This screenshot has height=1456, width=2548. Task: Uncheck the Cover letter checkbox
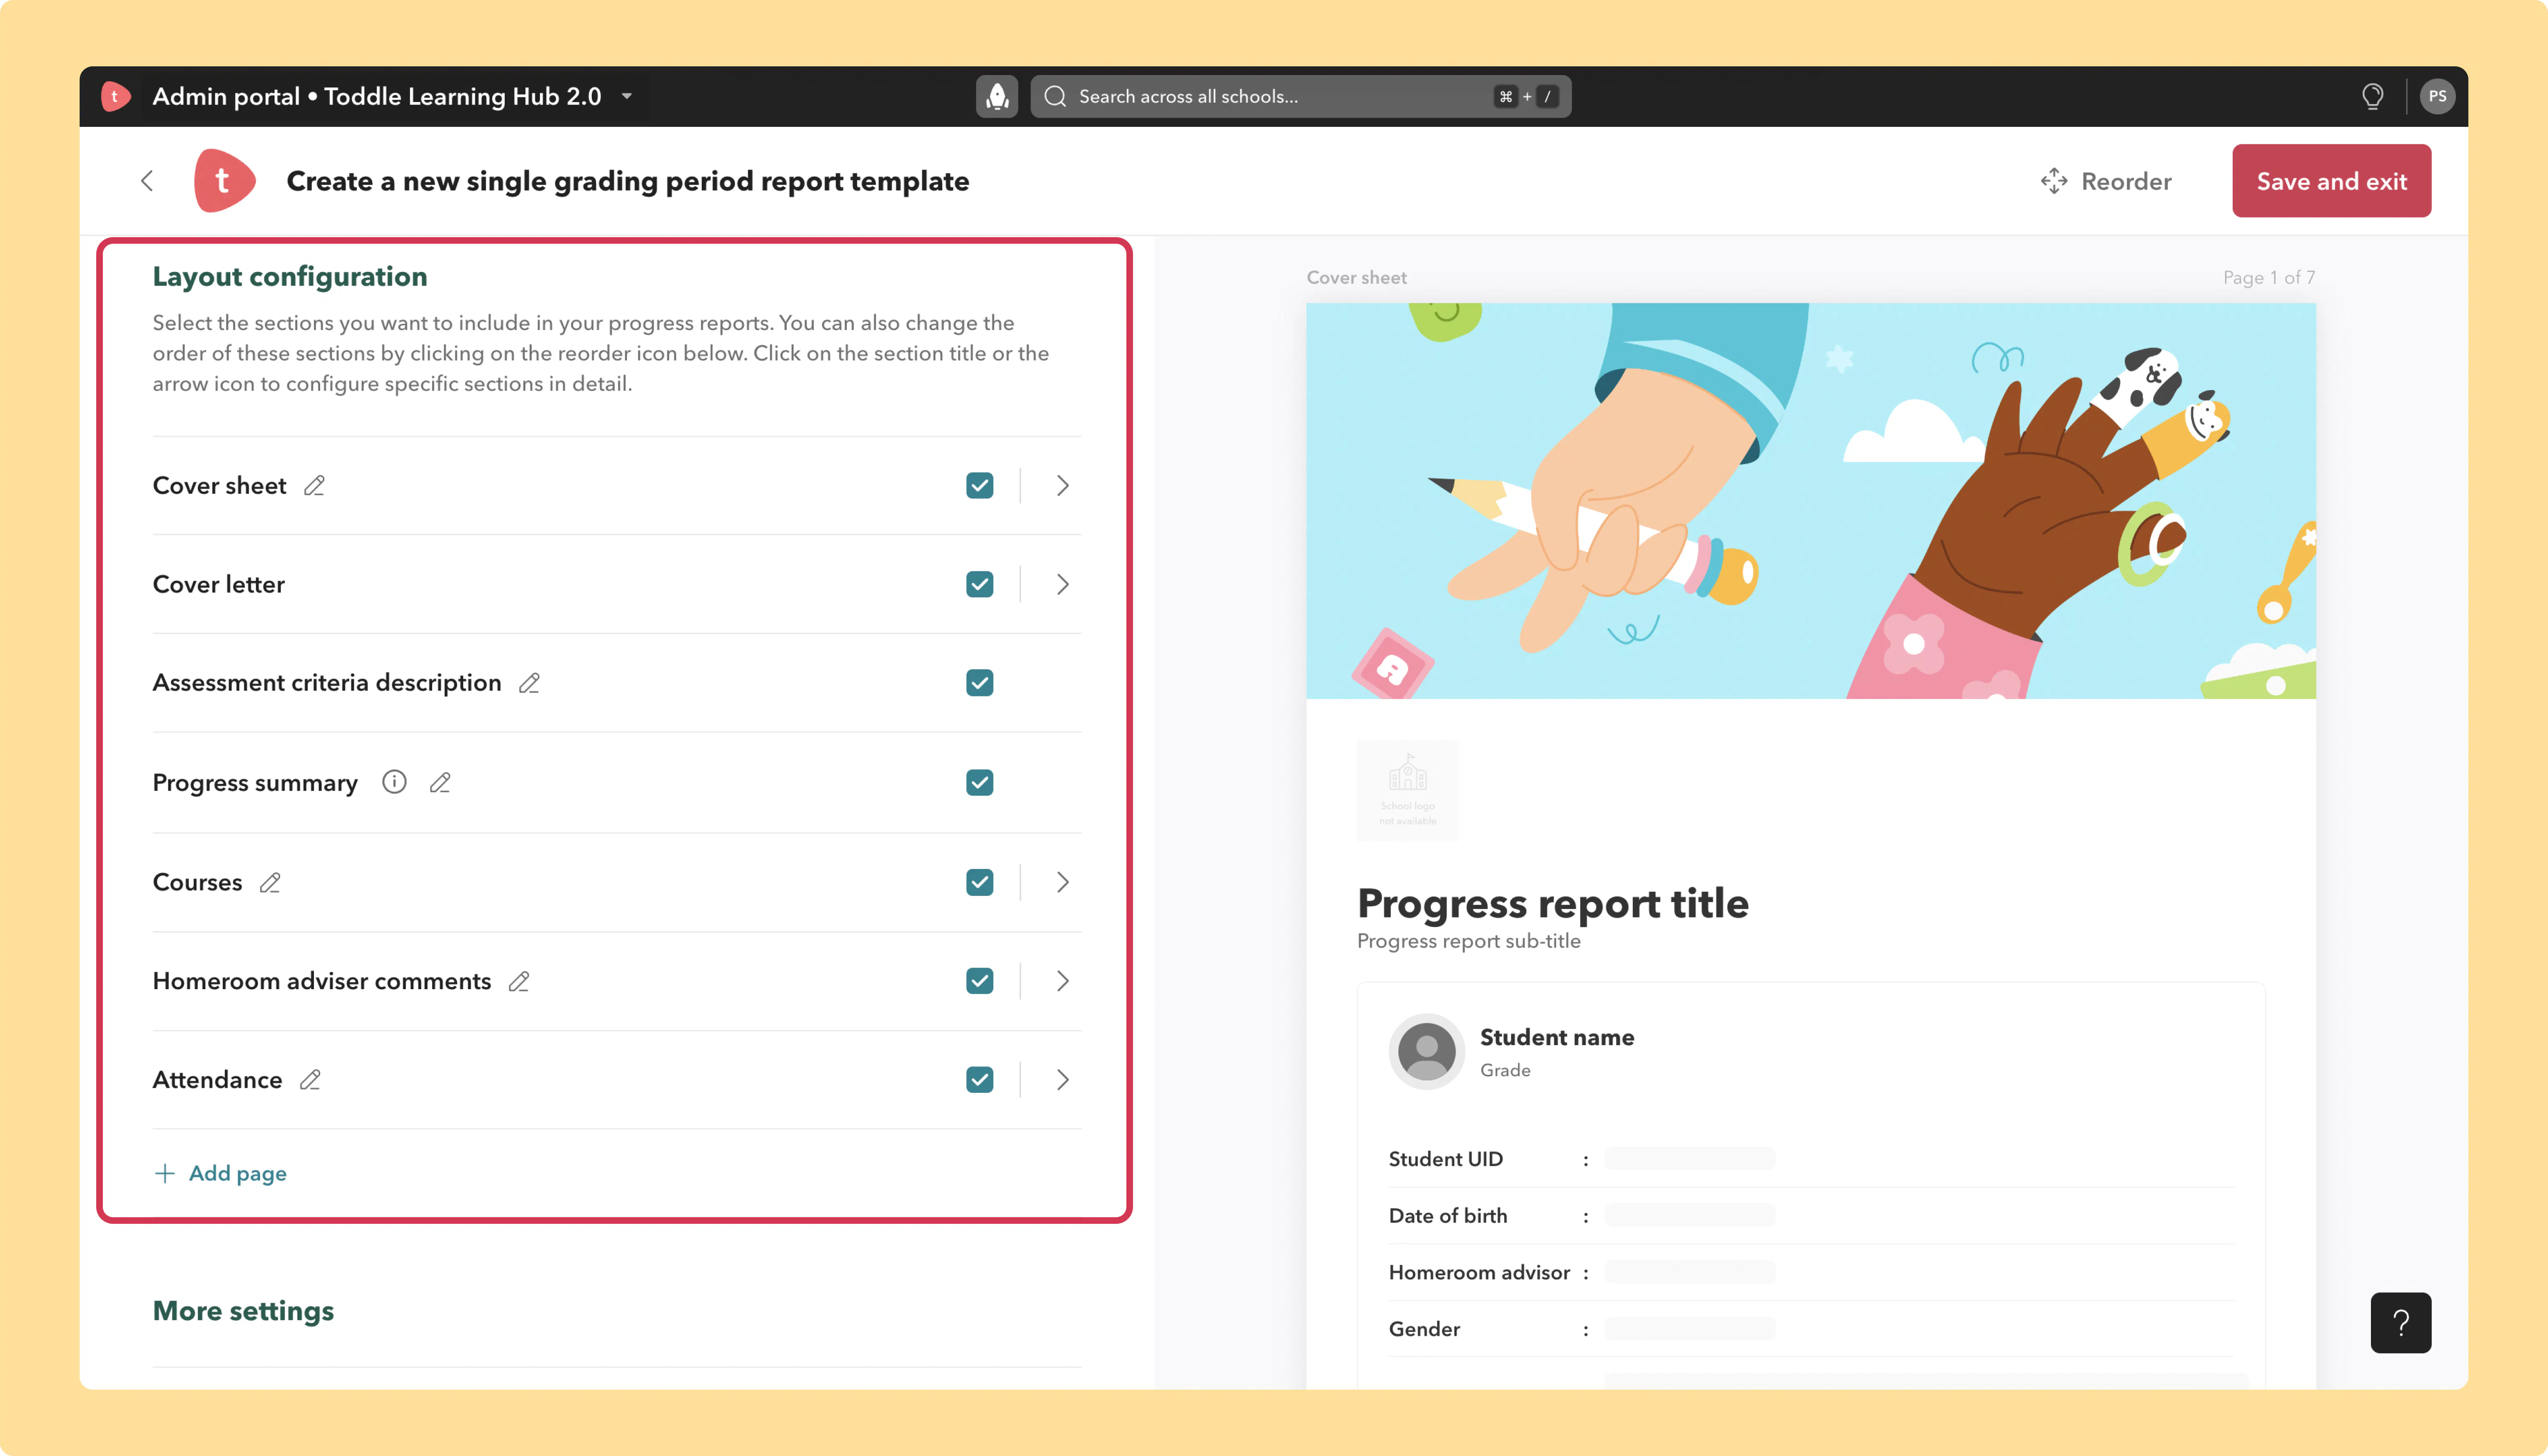coord(980,584)
